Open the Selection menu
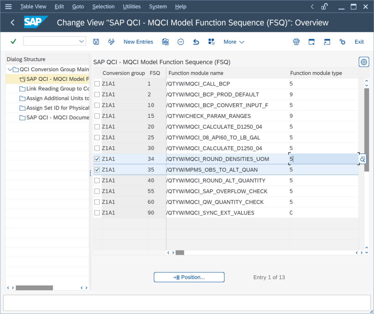This screenshot has height=314, width=374. click(x=103, y=7)
